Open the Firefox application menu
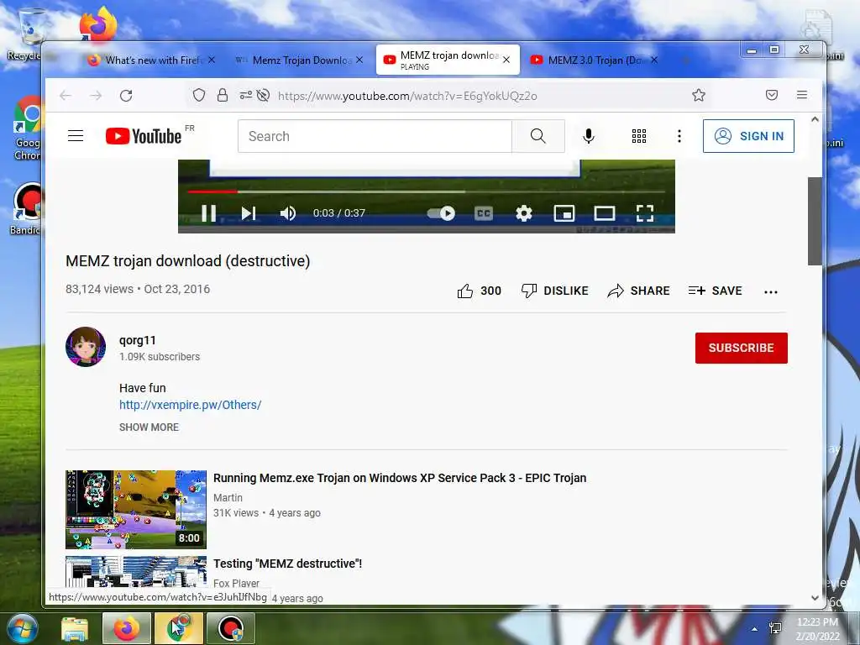This screenshot has height=645, width=860. [802, 96]
